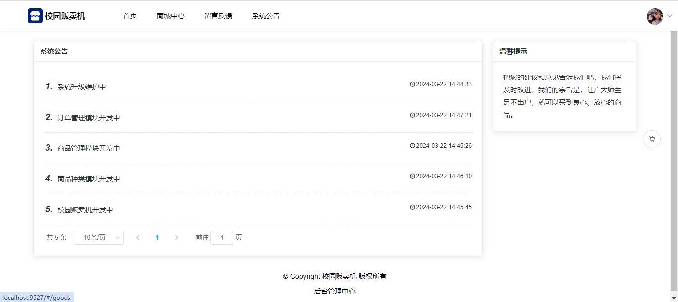Go to 首页 in the navigation
Viewport: 678px width, 302px height.
click(130, 16)
